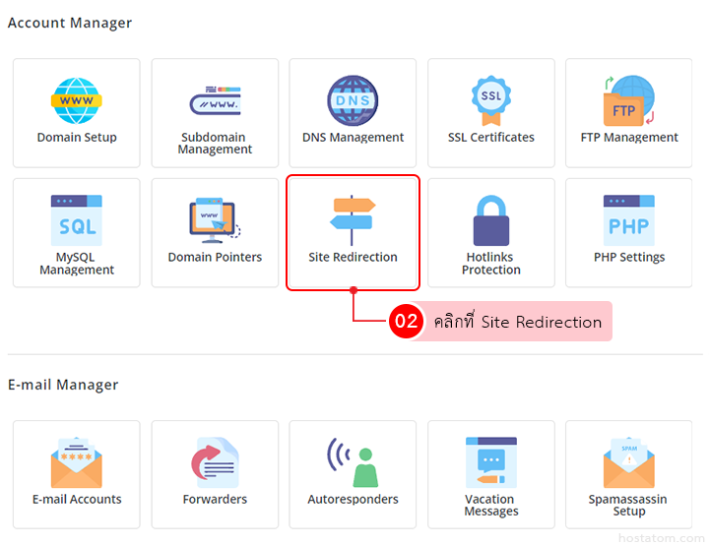Open the Domain Setup globe icon
Screen dimensions: 709x546
pos(77,100)
